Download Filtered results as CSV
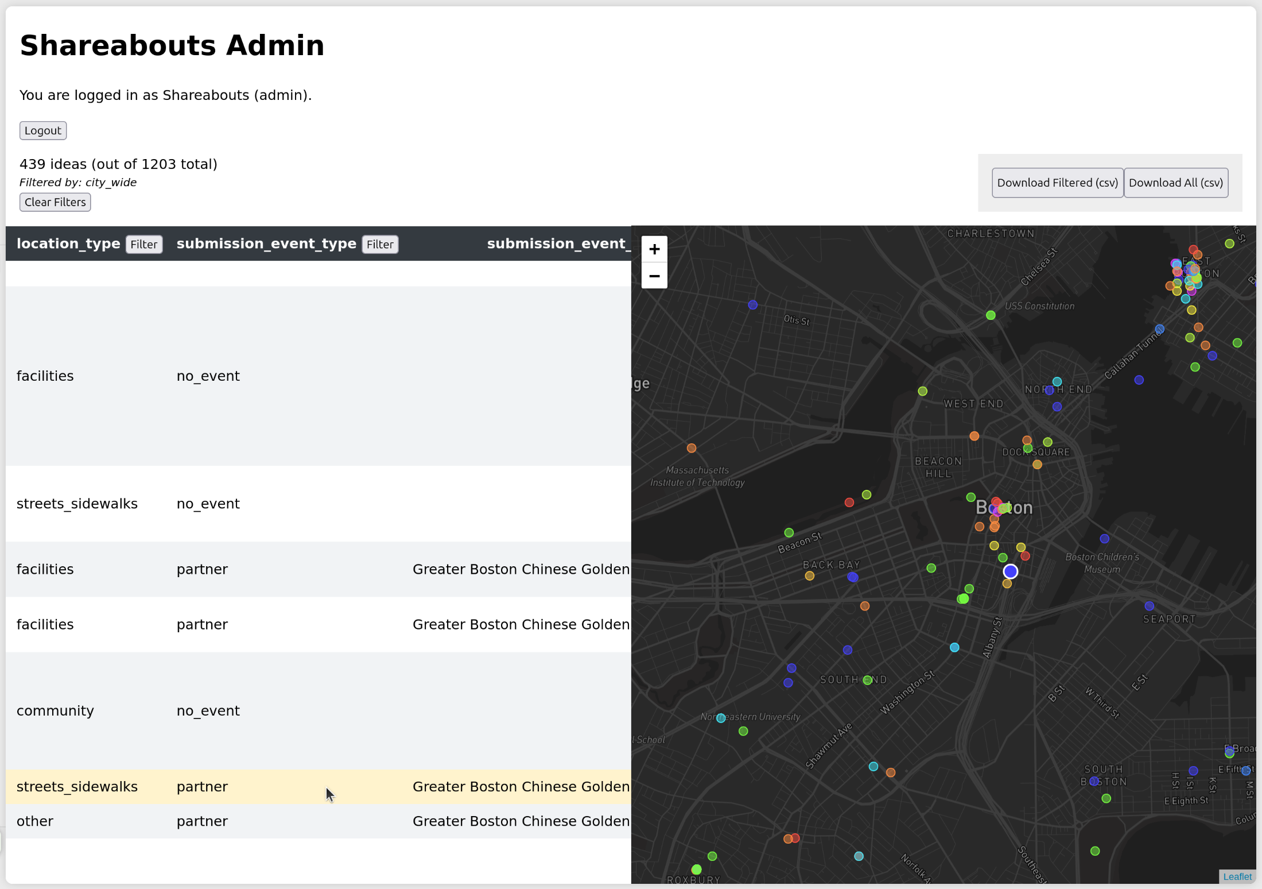 [1057, 182]
